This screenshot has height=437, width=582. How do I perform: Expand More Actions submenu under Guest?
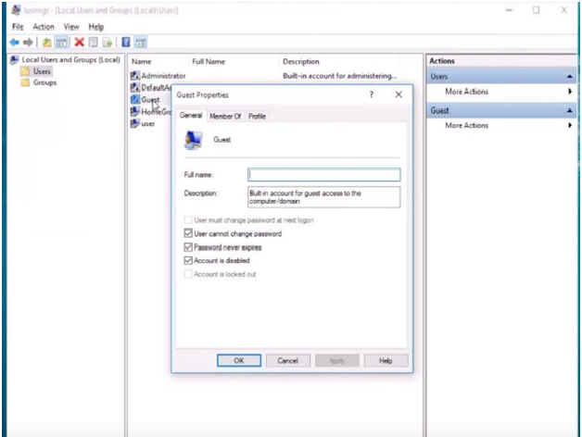tap(569, 125)
